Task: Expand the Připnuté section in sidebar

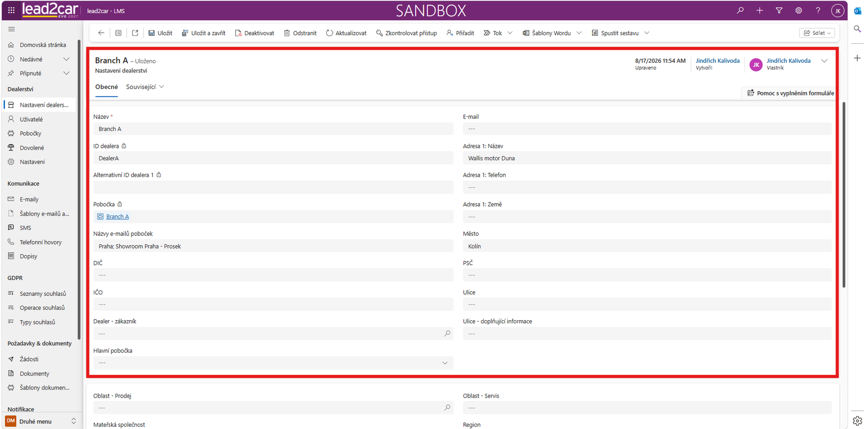Action: tap(67, 73)
